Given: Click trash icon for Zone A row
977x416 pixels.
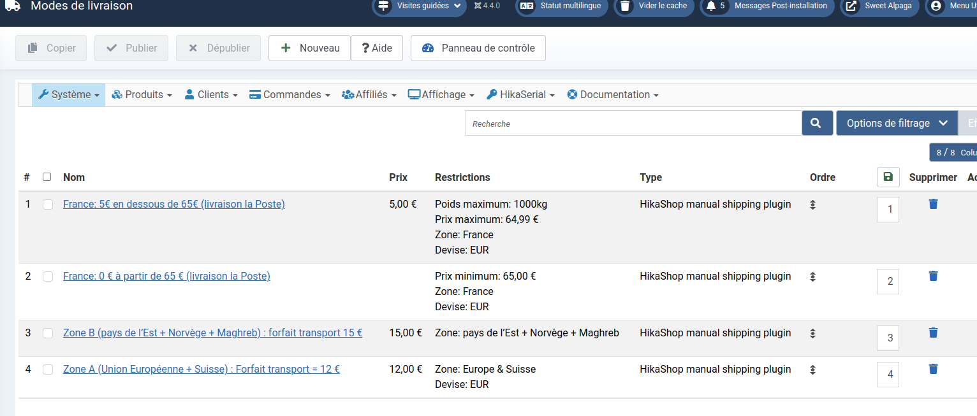Looking at the screenshot, I should point(933,369).
